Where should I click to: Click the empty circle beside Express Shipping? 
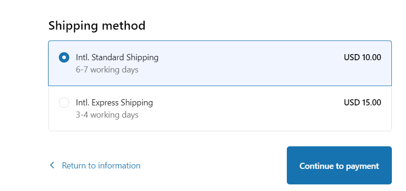tap(64, 103)
